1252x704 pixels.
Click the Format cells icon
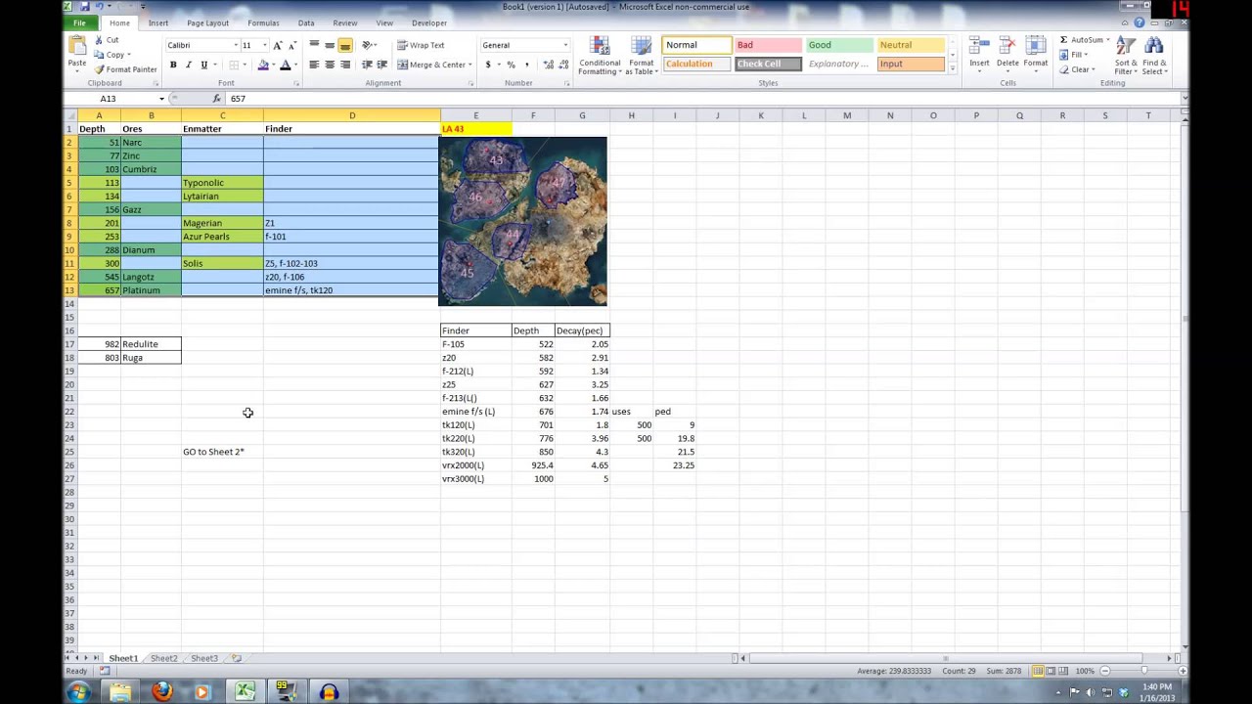coord(1036,47)
